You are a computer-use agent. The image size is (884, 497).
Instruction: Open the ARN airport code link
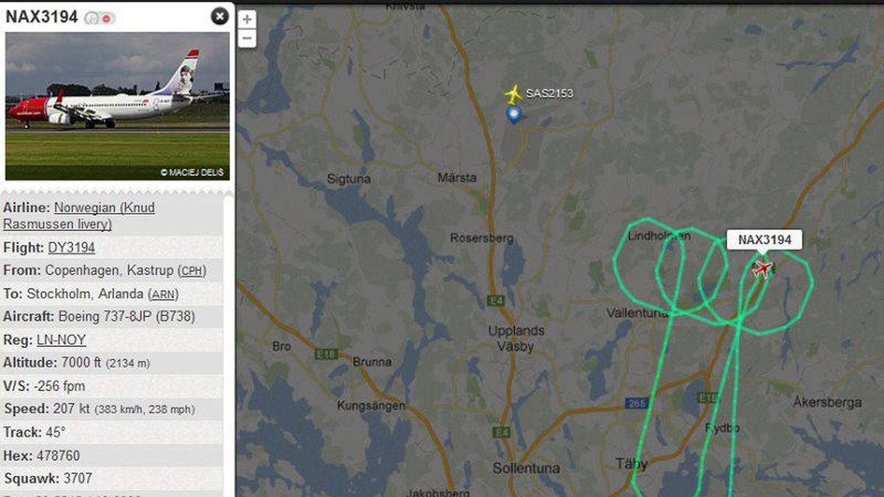tap(164, 294)
